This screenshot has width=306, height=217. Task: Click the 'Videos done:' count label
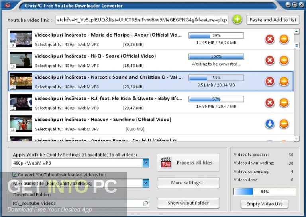coord(246,180)
